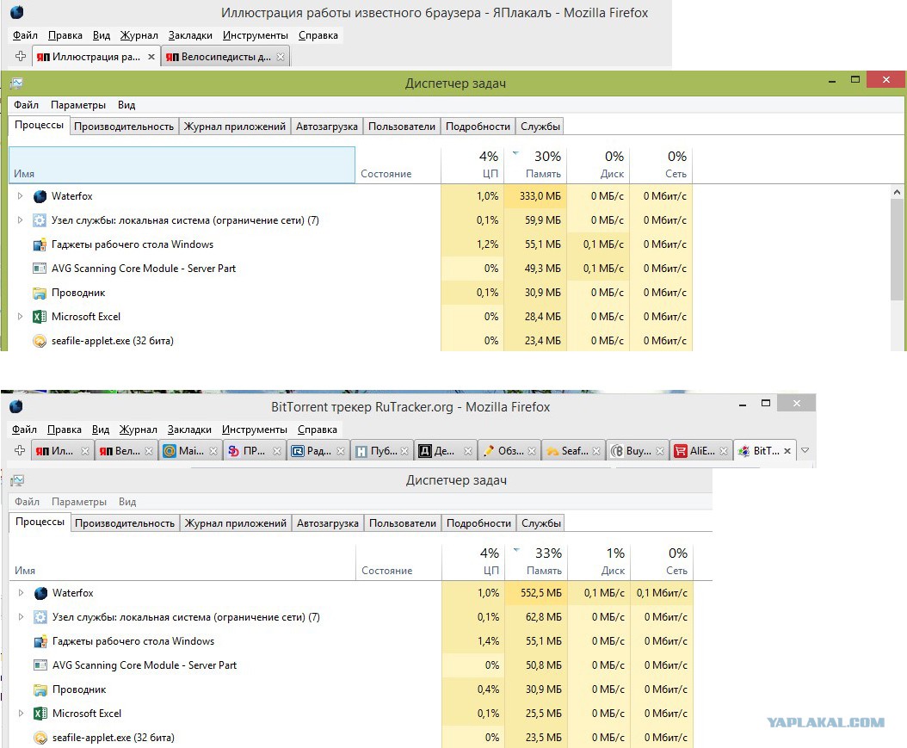Screen dimensions: 907x748
Task: Select the Buy... browser tab
Action: tap(638, 451)
